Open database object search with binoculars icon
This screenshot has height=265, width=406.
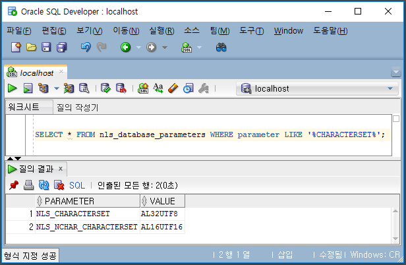coord(221,47)
